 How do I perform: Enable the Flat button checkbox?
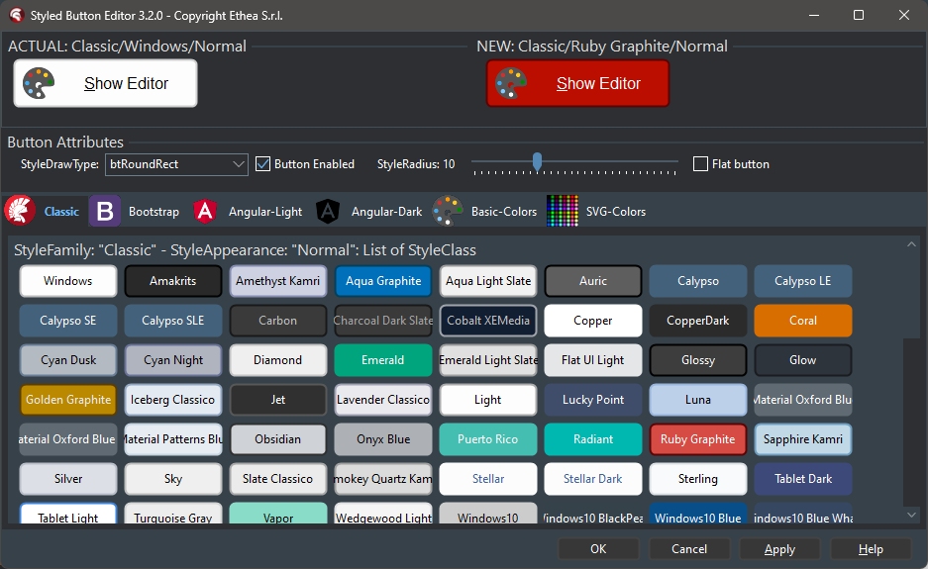coord(701,164)
